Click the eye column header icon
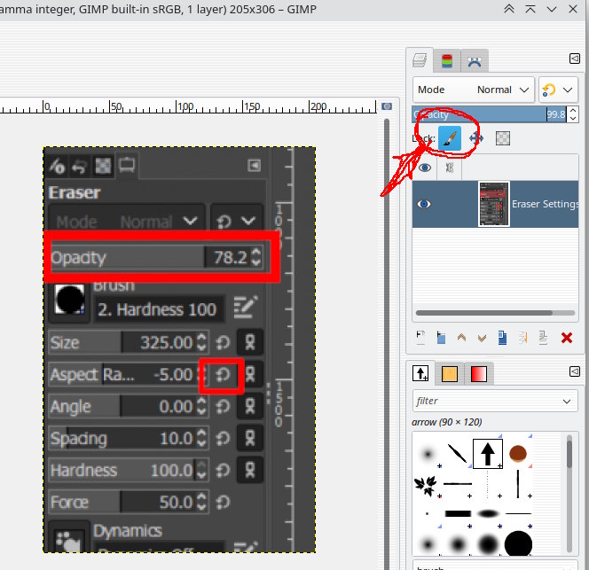The image size is (589, 570). (425, 168)
